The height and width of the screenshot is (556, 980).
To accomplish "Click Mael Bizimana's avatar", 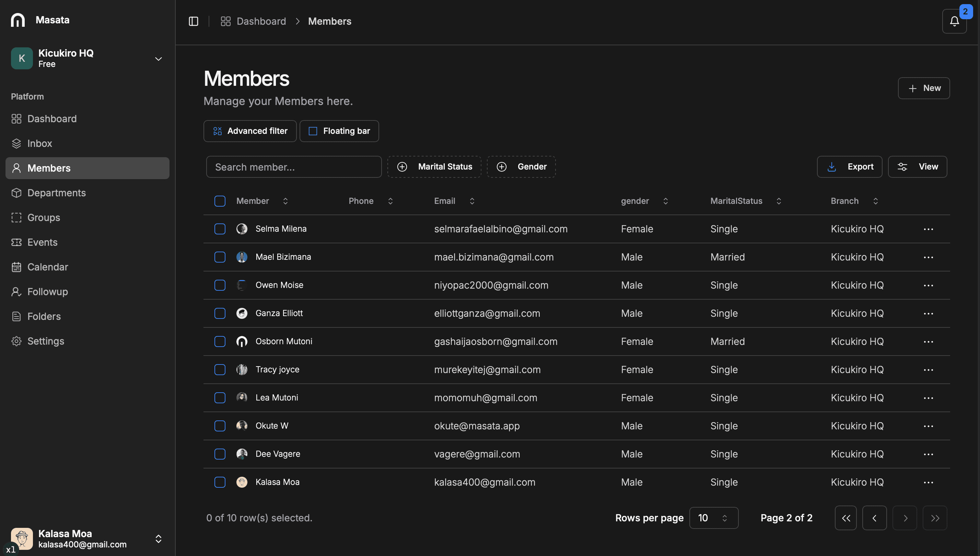I will [x=242, y=257].
